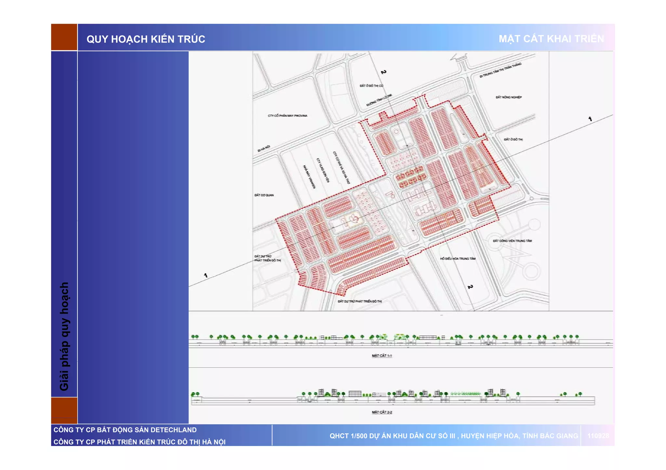Image resolution: width=666 pixels, height=470 pixels.
Task: Click the 'QHCT 1/500 DỰ ÁN KHU DÂN CƯ SỐ III' footer text
Action: [454, 436]
